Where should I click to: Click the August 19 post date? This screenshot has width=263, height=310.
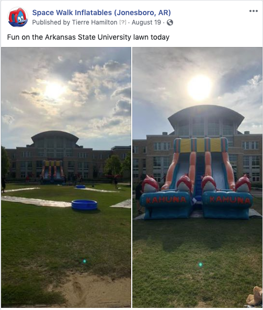146,22
